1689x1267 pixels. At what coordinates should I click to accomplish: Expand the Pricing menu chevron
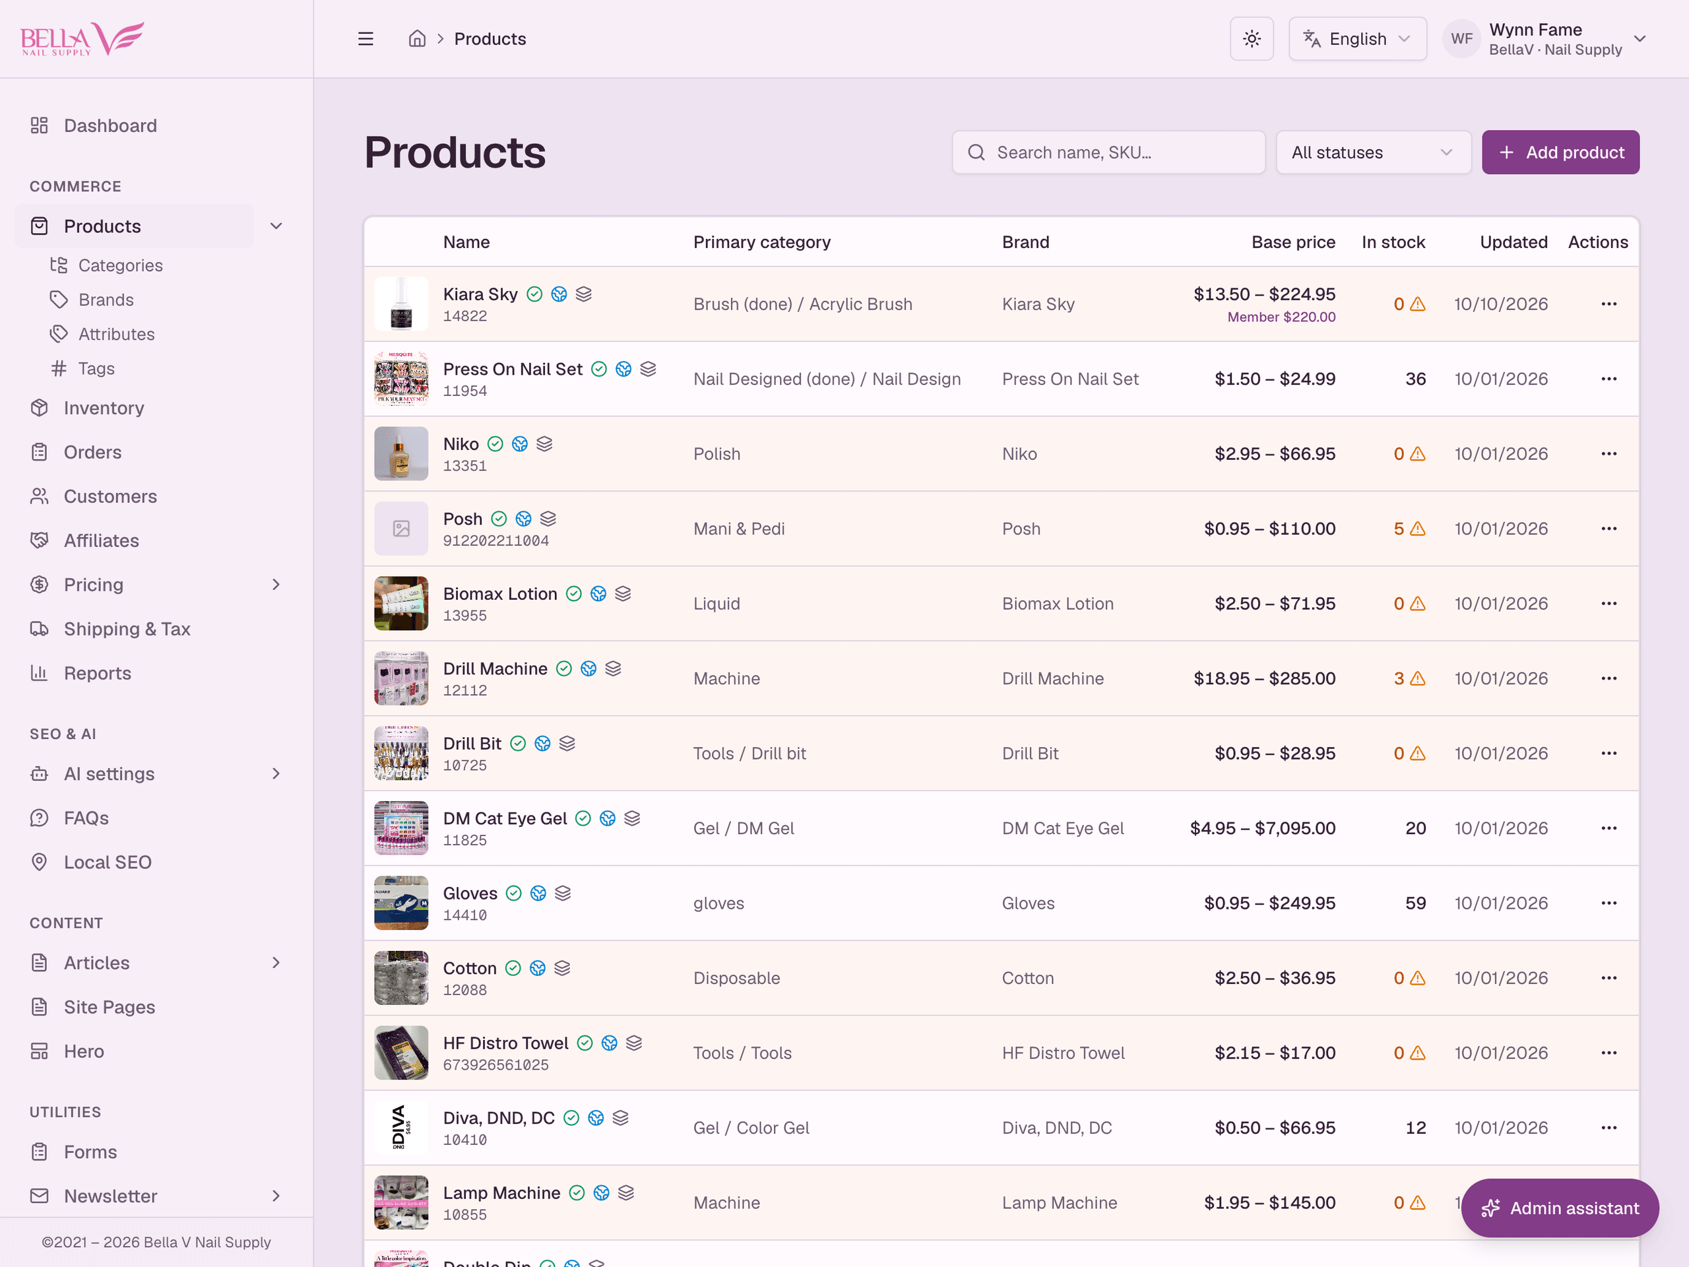click(276, 584)
